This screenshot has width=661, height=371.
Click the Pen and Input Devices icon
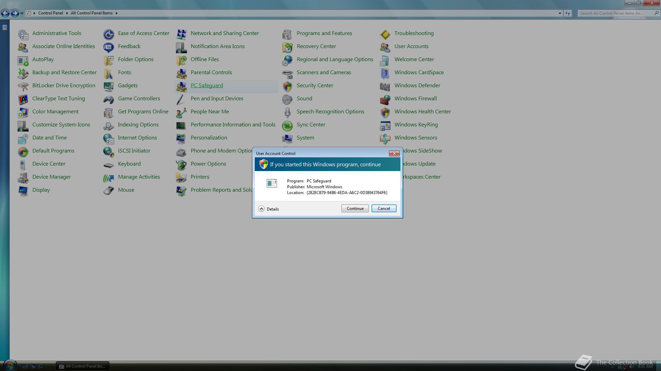tap(181, 99)
